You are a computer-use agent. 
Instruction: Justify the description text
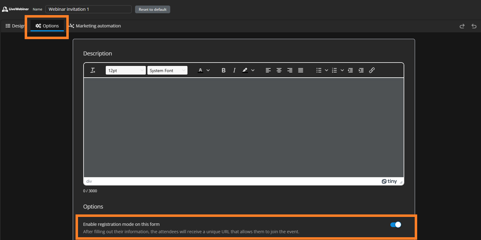click(x=301, y=71)
